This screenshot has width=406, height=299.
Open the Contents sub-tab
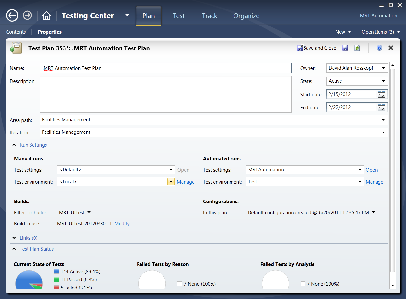pyautogui.click(x=16, y=32)
